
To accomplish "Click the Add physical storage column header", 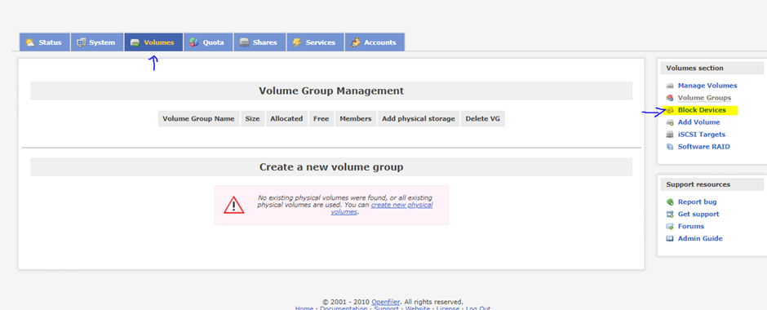I will click(419, 119).
